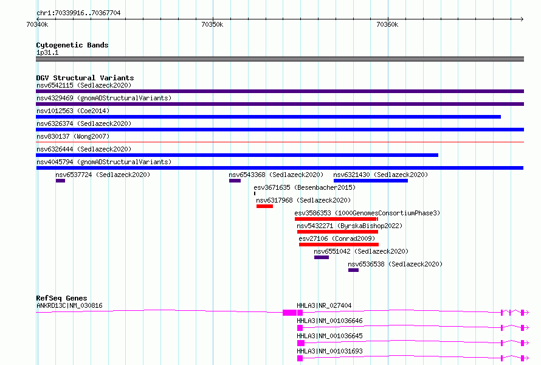Screen dimensions: 541x365
Task: Open the HHLA3|NR_027404 gene label
Action: 324,305
